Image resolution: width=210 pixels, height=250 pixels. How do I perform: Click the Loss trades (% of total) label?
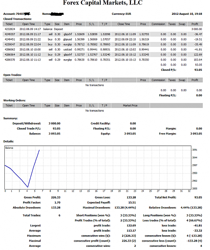[x=159, y=220]
